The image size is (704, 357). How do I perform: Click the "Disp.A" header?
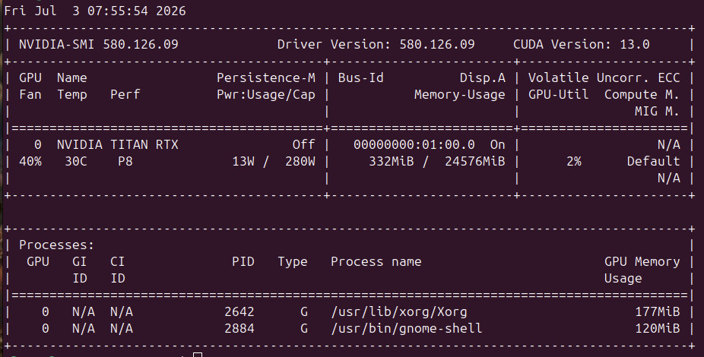pos(483,78)
